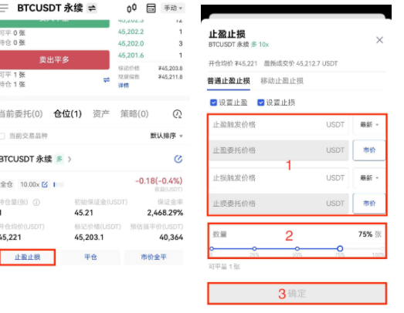Open the 手动 mode dropdown

(173, 8)
